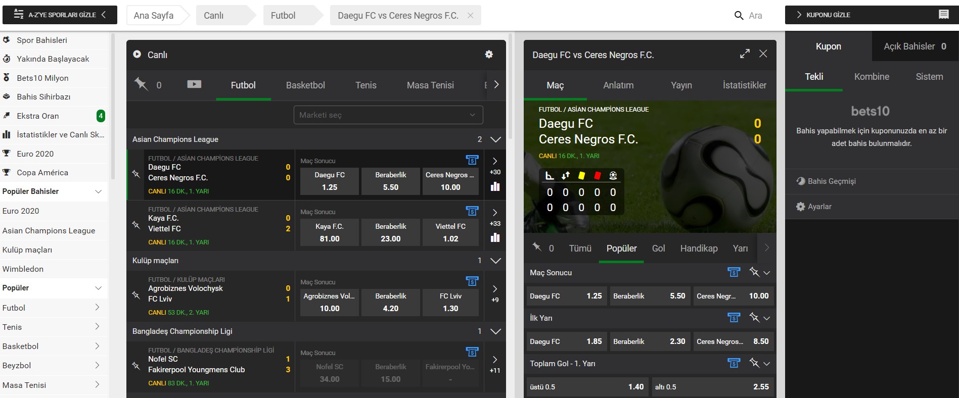Viewport: 959px width, 398px height.
Task: Open live panel settings gear
Action: click(x=489, y=54)
